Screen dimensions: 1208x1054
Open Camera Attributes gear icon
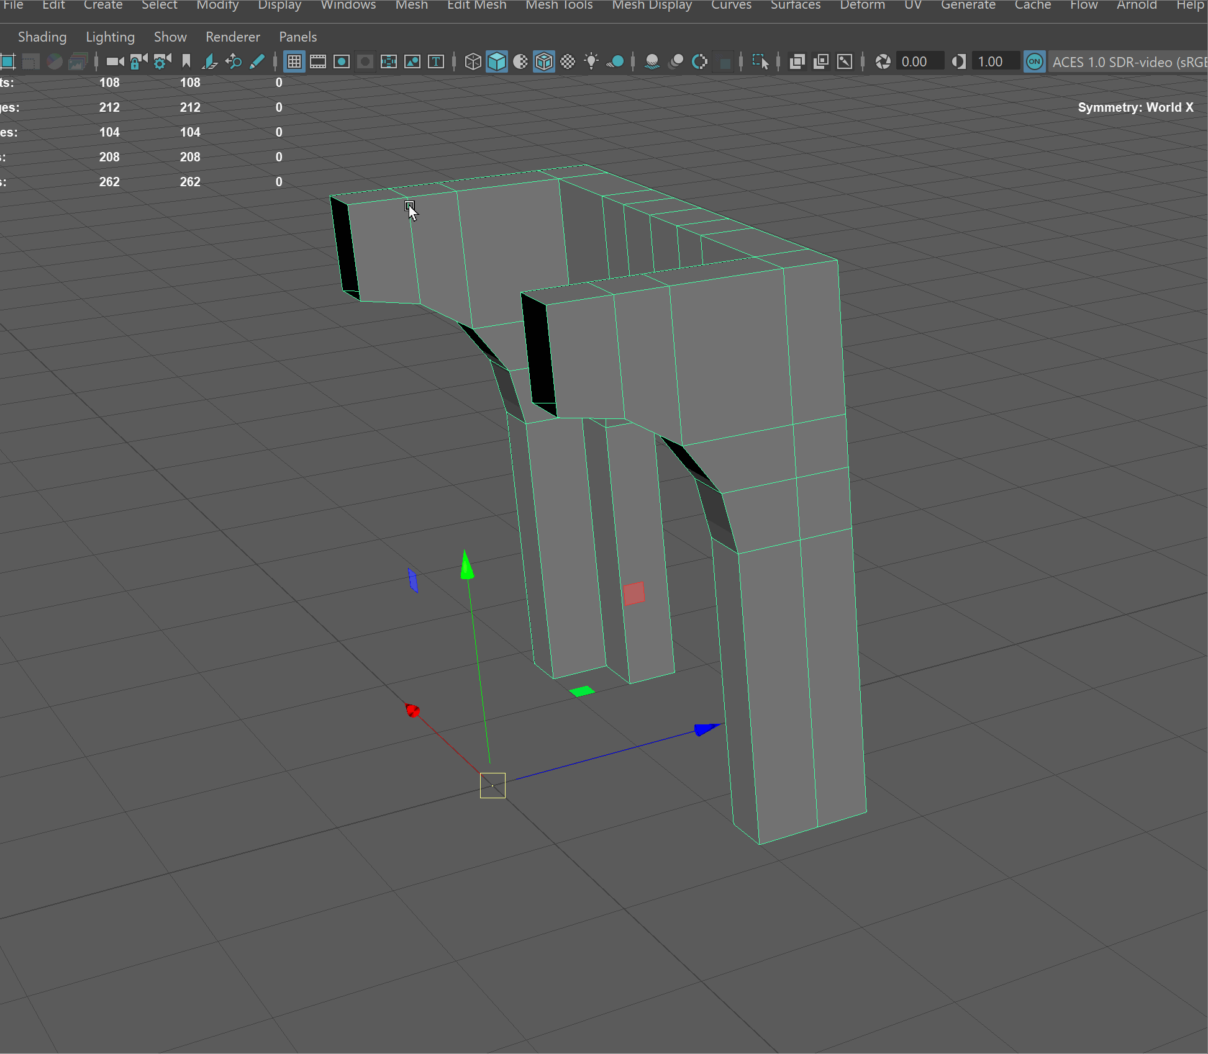click(x=162, y=61)
